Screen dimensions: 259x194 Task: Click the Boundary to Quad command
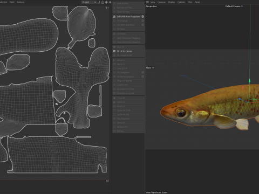coord(128,93)
